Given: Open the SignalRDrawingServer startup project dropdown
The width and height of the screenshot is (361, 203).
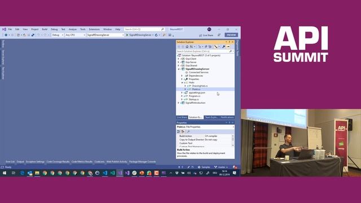Looking at the screenshot, I should 105,35.
